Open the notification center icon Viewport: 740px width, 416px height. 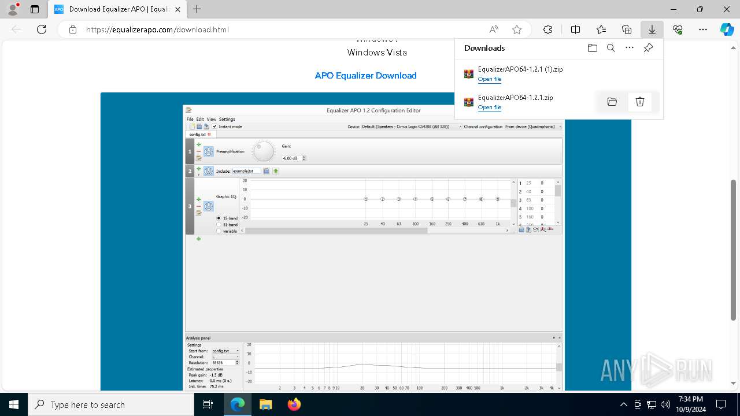coord(721,404)
